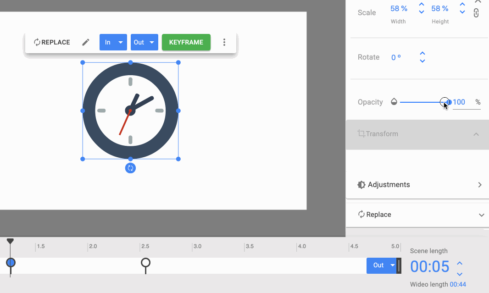Increase scale height with the up arrow
489x293 pixels.
462,5
